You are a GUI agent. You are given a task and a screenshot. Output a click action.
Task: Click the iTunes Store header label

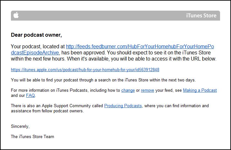(x=201, y=15)
